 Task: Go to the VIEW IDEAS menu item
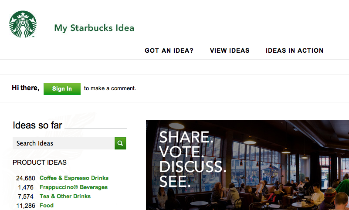tap(230, 51)
